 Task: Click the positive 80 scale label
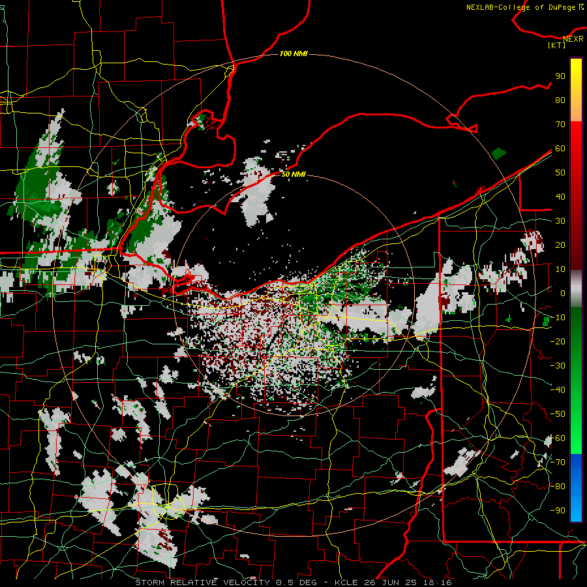point(560,100)
